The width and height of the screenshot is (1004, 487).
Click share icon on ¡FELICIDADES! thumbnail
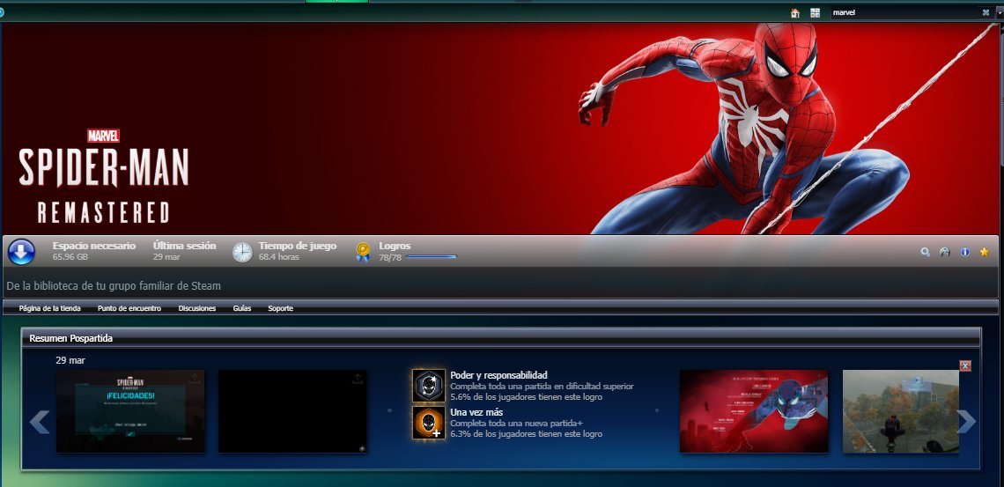pyautogui.click(x=196, y=379)
